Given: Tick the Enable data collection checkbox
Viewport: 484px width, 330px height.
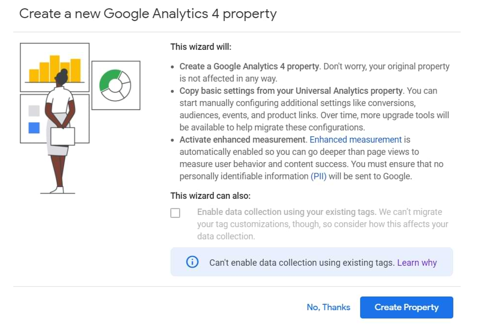Looking at the screenshot, I should pos(175,213).
